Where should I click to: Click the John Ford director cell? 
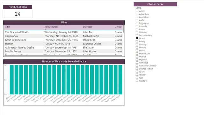(89, 32)
